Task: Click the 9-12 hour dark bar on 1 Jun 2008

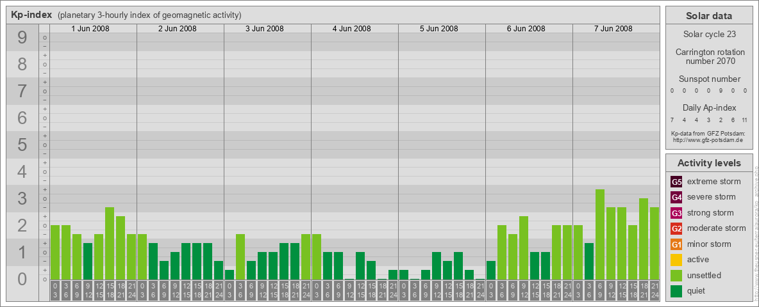Action: point(88,261)
